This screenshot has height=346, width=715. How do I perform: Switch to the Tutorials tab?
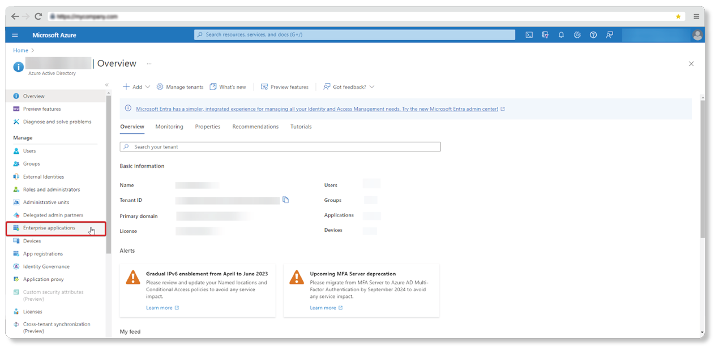pyautogui.click(x=301, y=127)
